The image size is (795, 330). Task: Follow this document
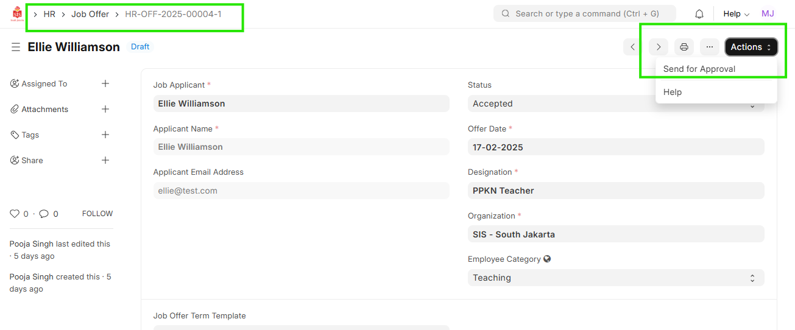97,214
